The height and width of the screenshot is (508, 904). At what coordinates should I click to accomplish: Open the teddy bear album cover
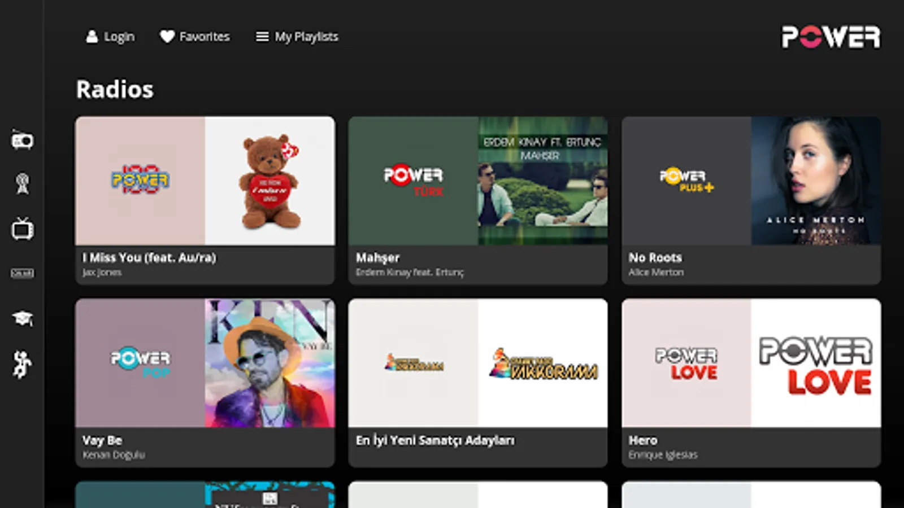coord(270,181)
